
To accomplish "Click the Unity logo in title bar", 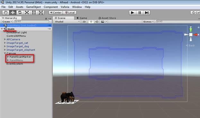I will tap(2, 2).
